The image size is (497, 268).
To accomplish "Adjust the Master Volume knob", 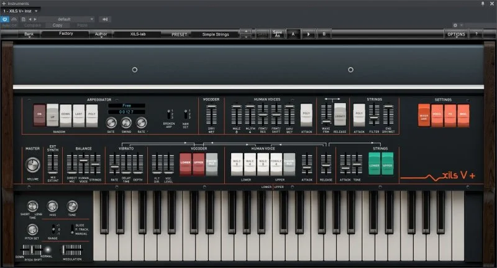I will point(32,165).
